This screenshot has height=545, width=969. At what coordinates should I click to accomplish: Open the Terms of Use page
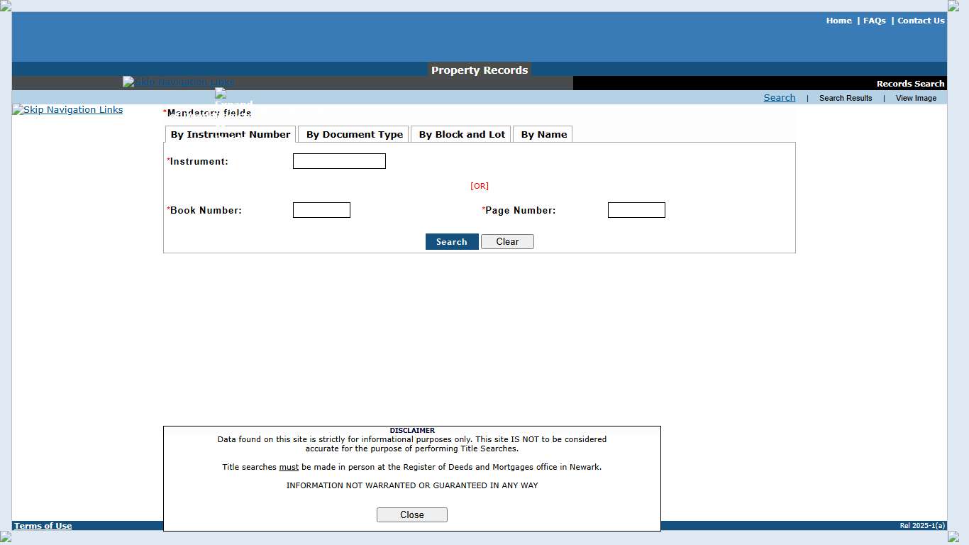pyautogui.click(x=42, y=526)
